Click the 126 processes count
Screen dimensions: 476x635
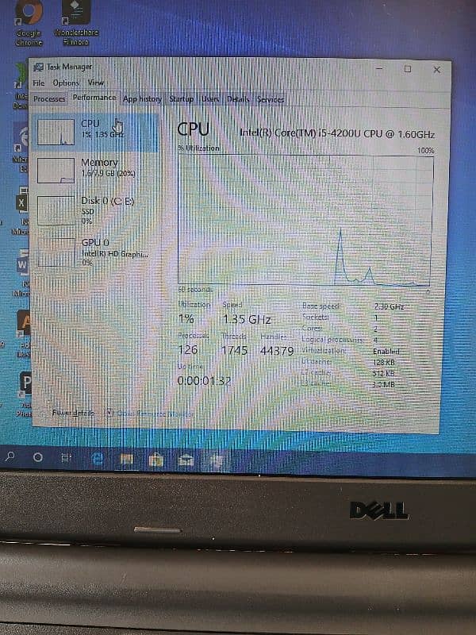[x=188, y=349]
